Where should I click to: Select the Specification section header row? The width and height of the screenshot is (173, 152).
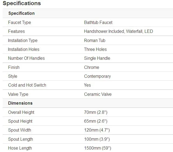[x=88, y=13]
